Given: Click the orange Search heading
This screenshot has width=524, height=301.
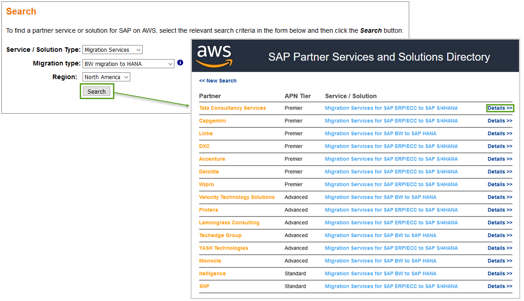Looking at the screenshot, I should [x=21, y=11].
